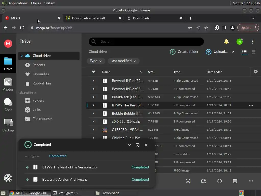Click the sync status icon at bottom left
The height and width of the screenshot is (196, 261).
coord(8,178)
